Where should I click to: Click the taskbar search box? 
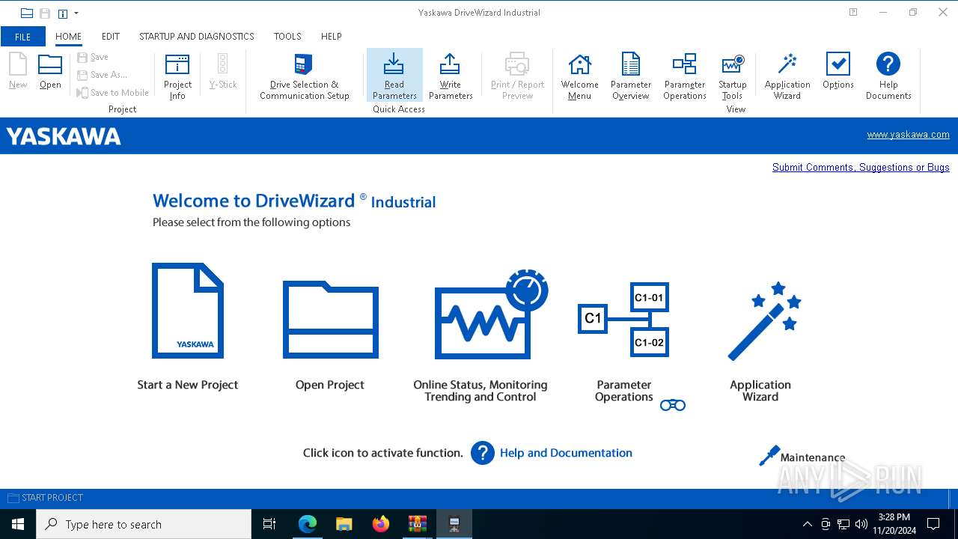[144, 524]
